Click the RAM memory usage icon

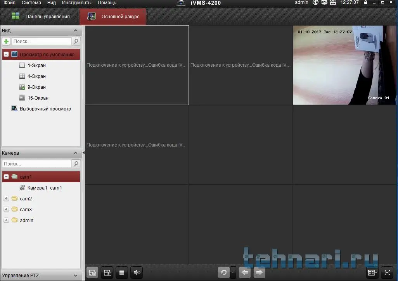click(333, 3)
